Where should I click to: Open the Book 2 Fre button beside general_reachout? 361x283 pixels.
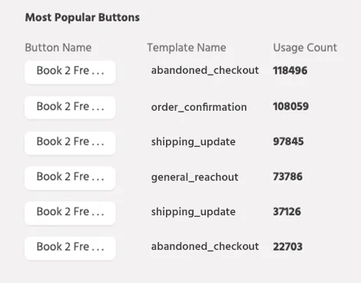70,178
